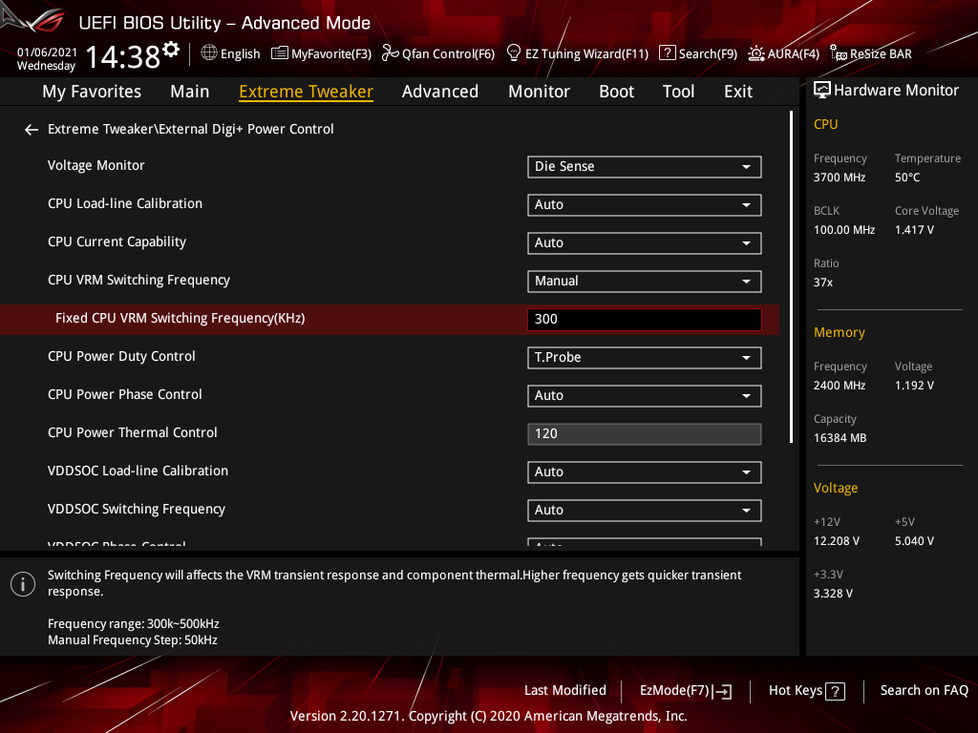978x733 pixels.
Task: Select the Voltage Monitor label
Action: pyautogui.click(x=96, y=165)
